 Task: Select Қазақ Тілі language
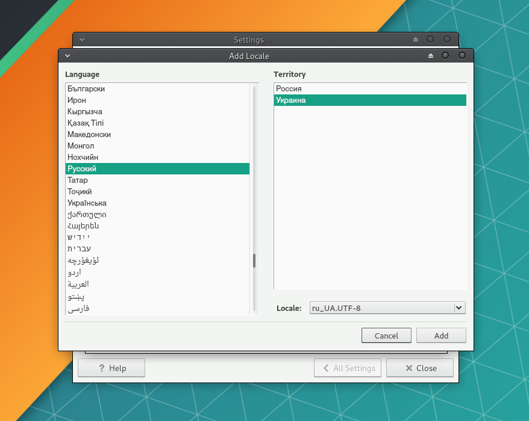tap(86, 123)
